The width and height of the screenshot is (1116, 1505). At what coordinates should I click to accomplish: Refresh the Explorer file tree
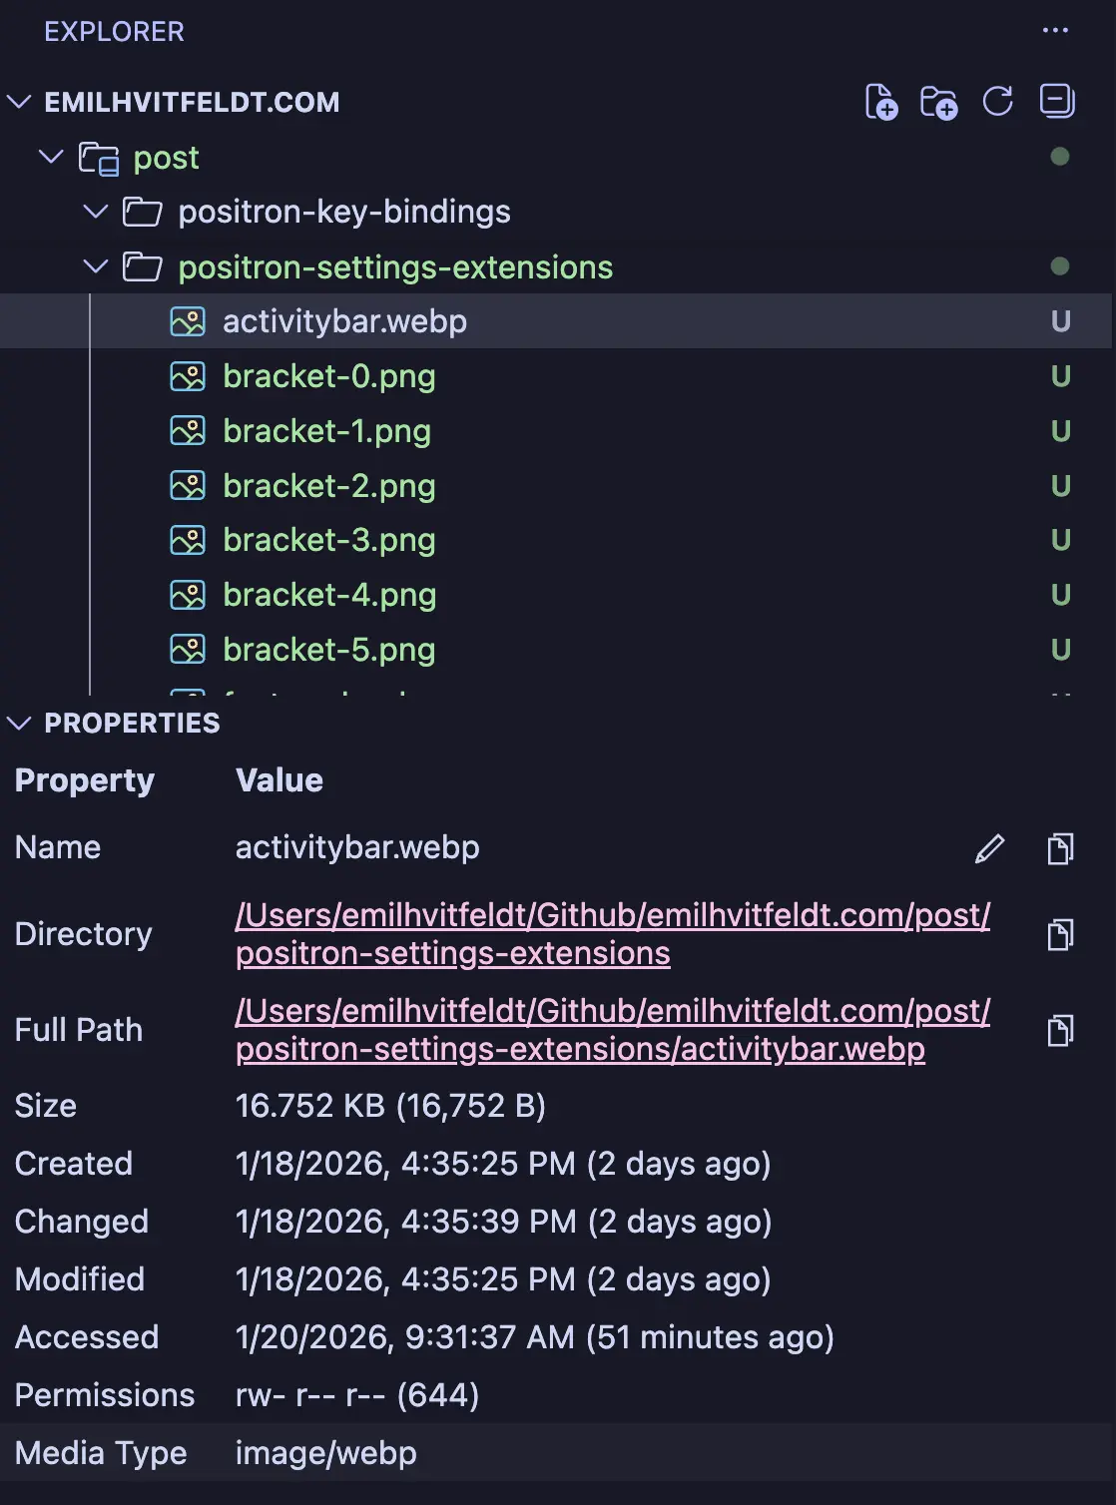click(x=997, y=102)
